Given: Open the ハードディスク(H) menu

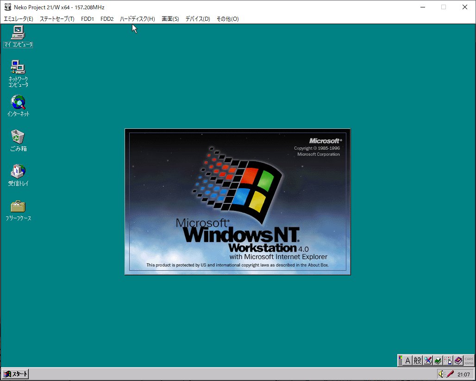Looking at the screenshot, I should [x=137, y=19].
